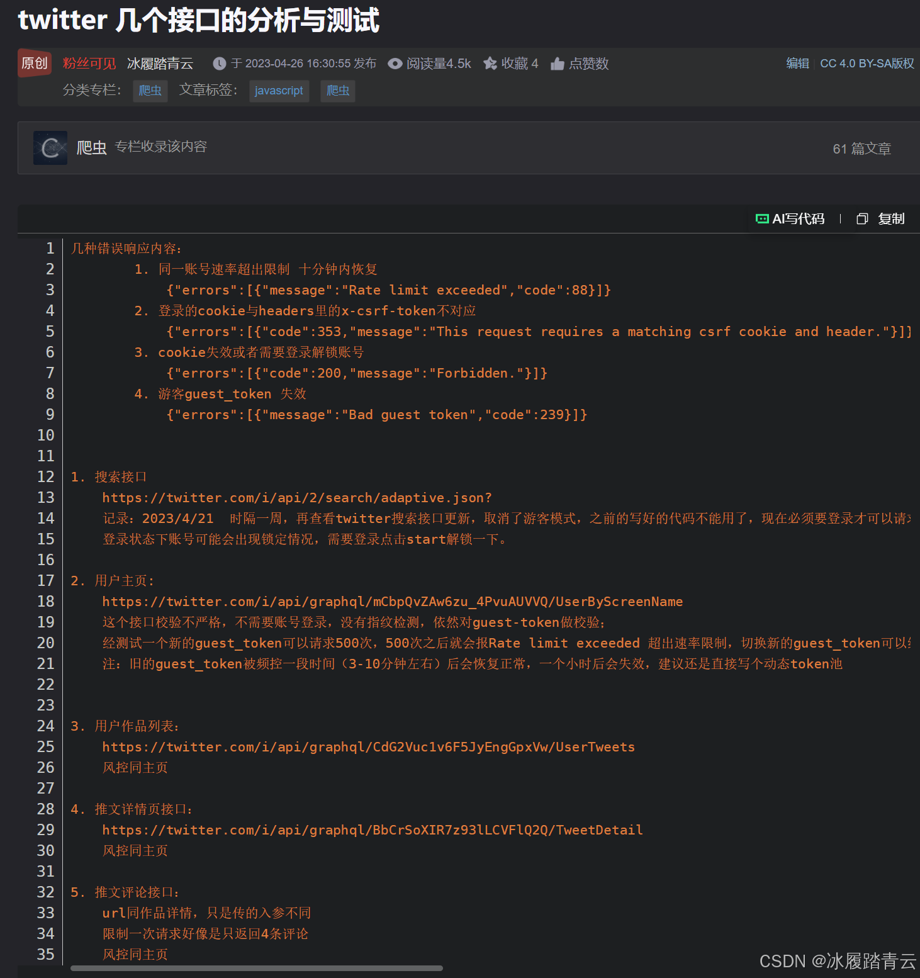This screenshot has width=920, height=978.
Task: Click the 点赞数 text
Action: tap(589, 64)
